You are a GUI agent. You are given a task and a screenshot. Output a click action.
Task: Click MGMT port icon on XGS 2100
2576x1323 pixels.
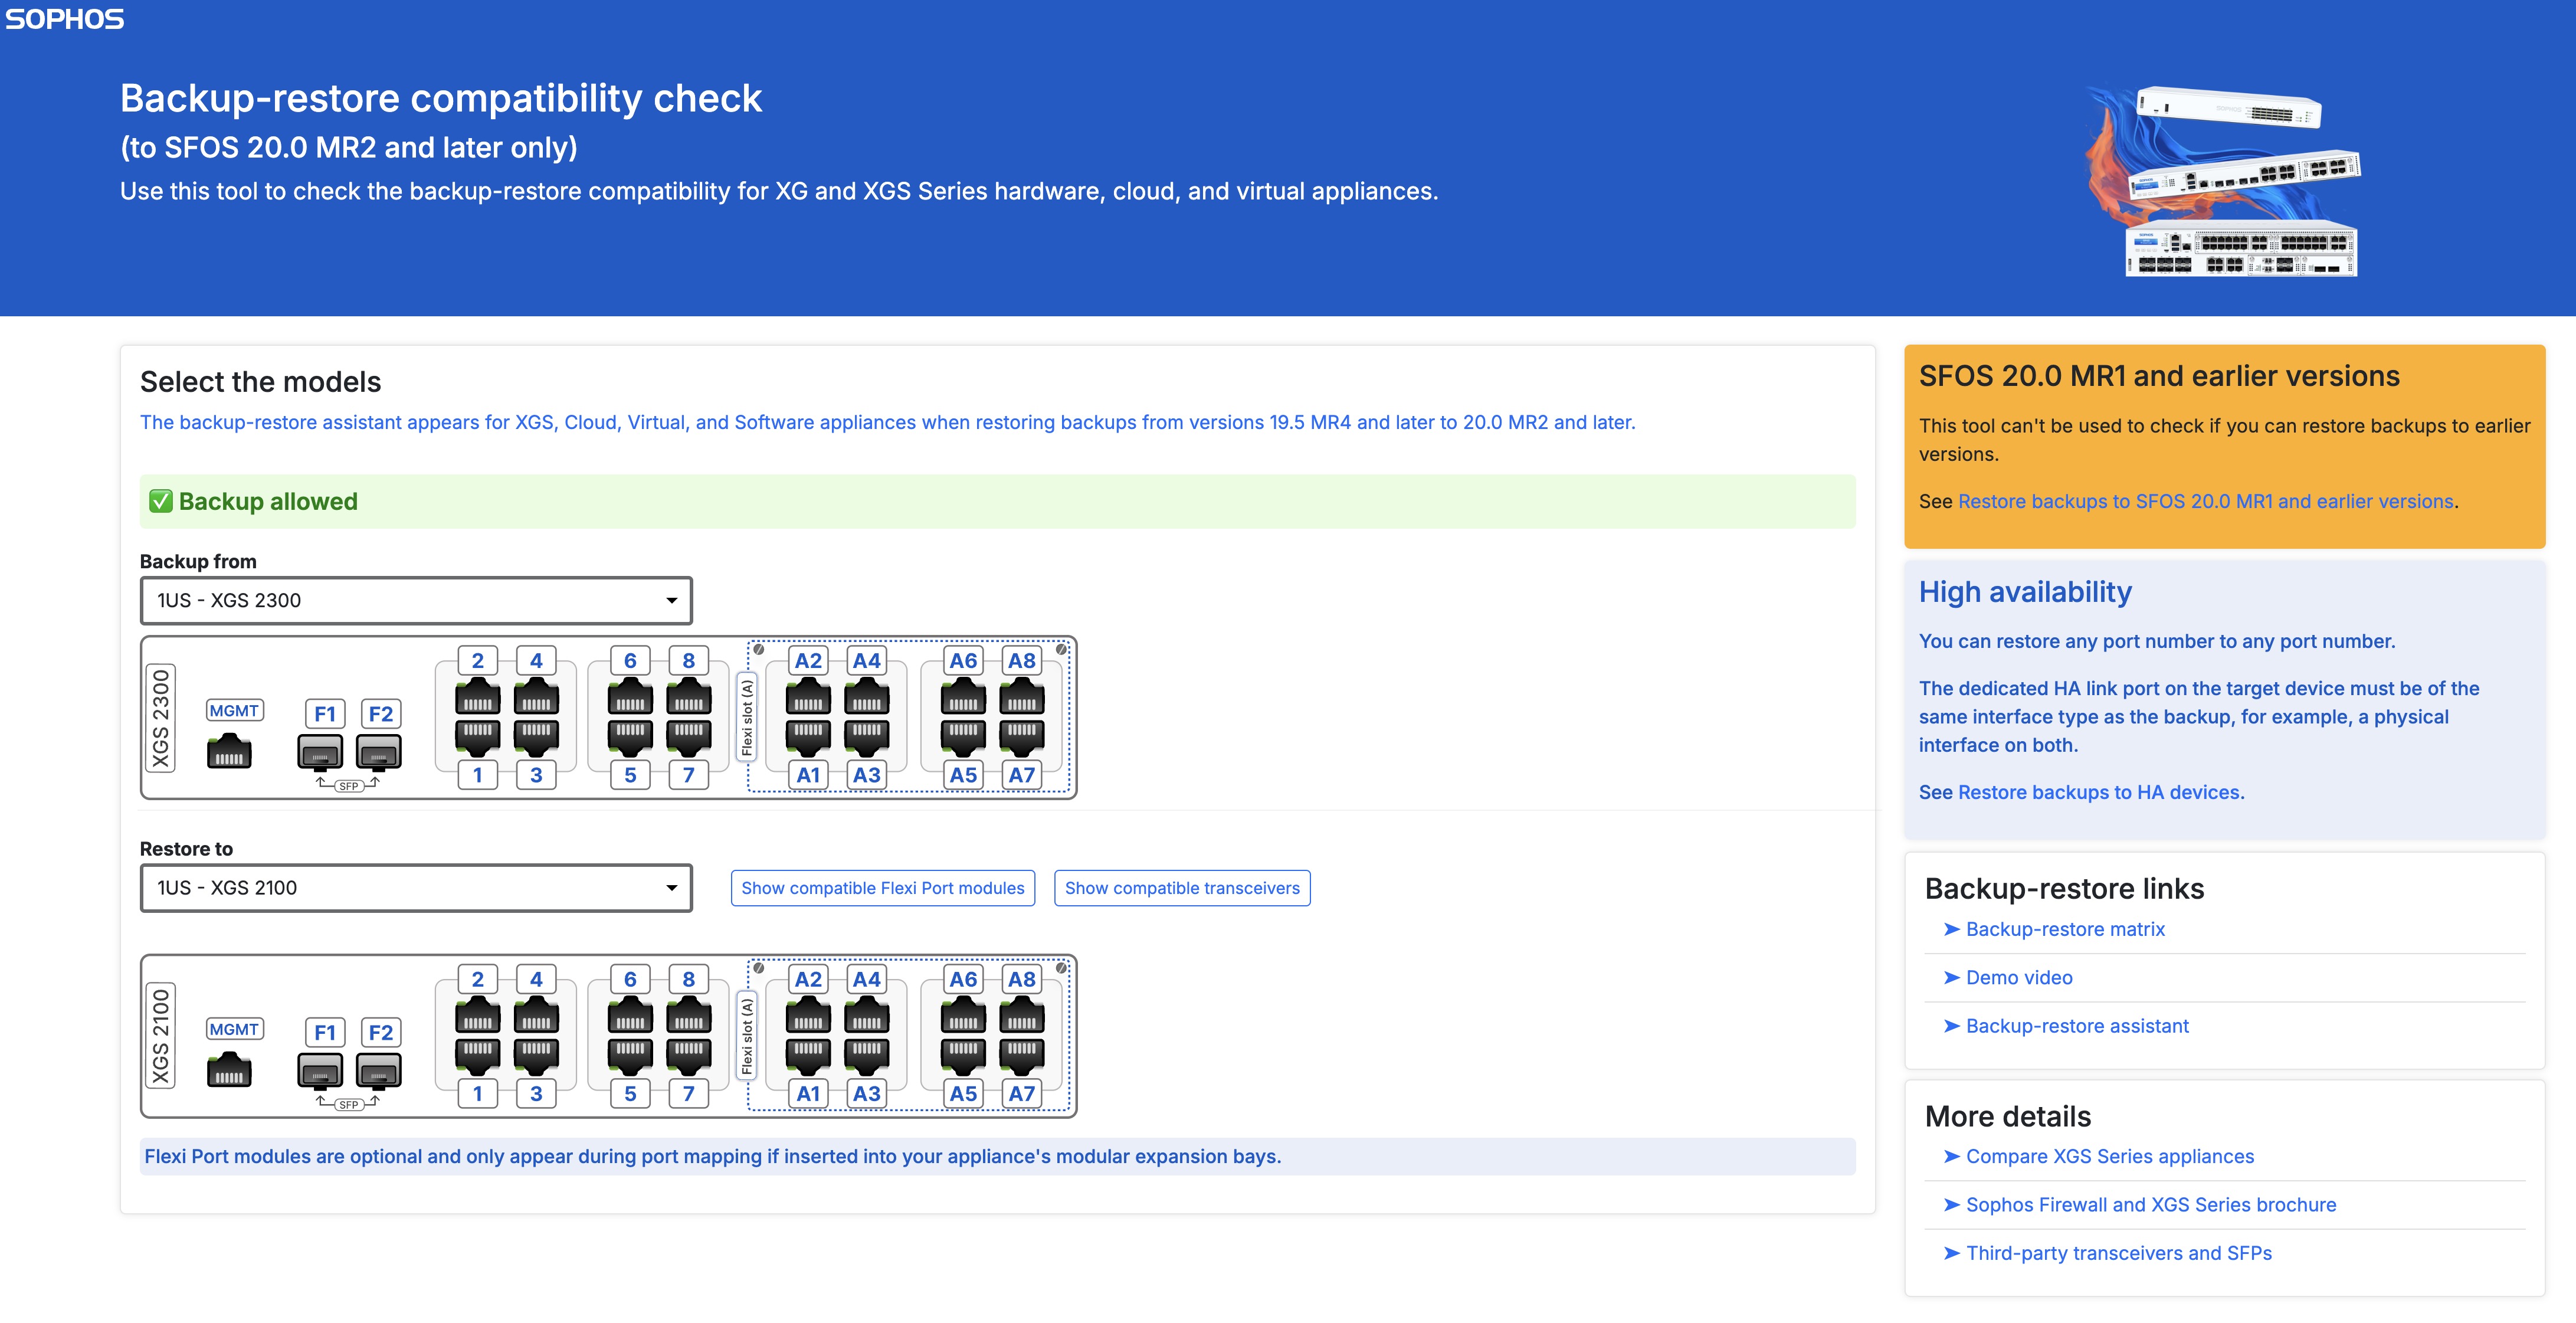229,1070
